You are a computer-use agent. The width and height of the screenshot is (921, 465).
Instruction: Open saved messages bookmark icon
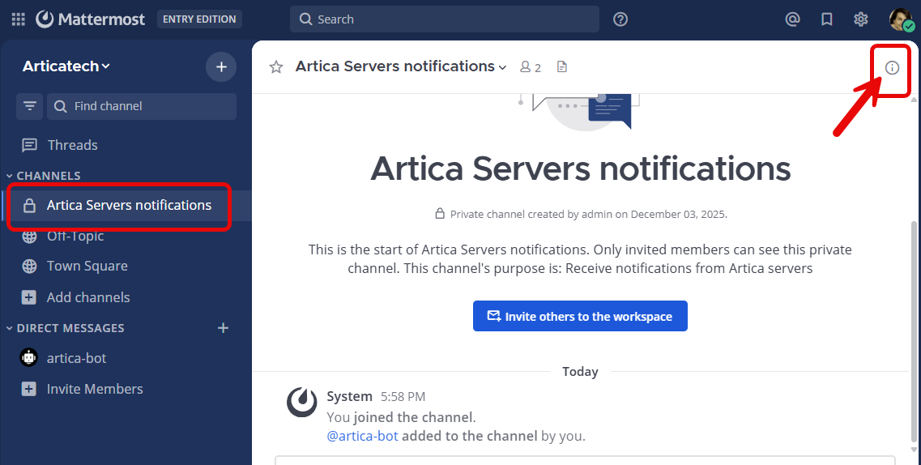[x=827, y=19]
